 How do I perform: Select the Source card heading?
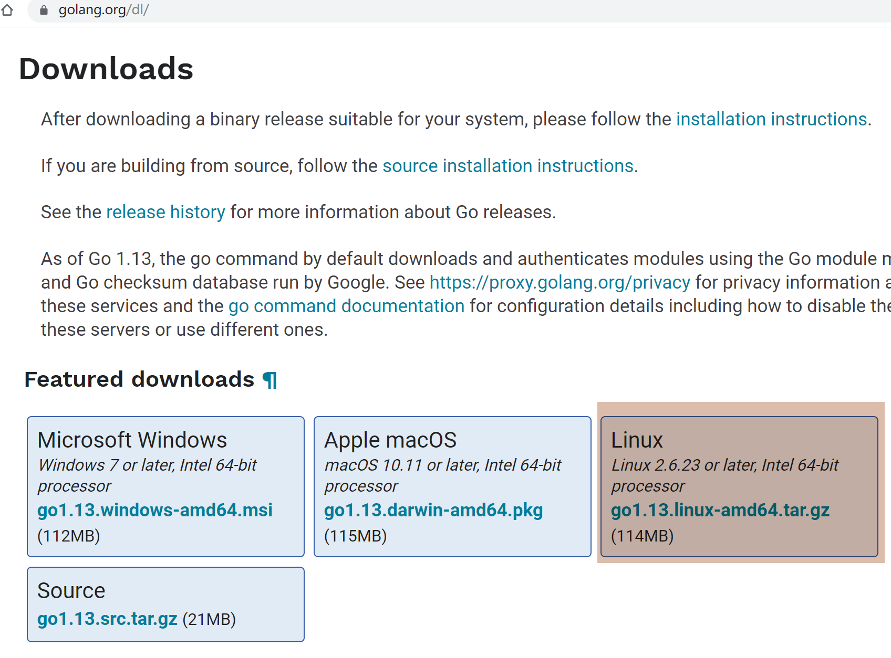(71, 591)
